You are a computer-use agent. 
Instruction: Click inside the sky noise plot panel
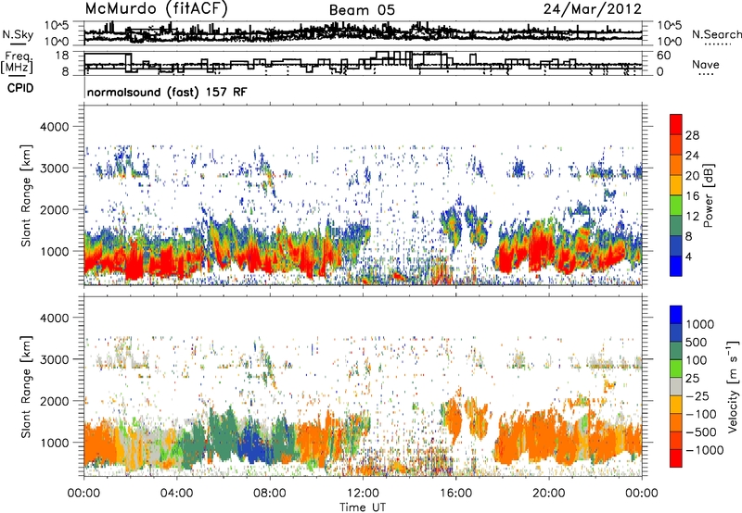click(x=363, y=32)
